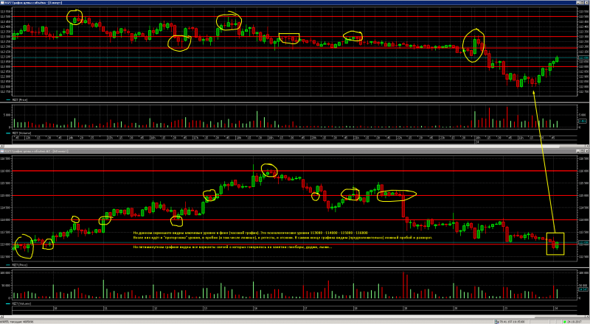Click left arrow of 5-minute chart scrollbar
The height and width of the screenshot is (324, 590).
coord(1,146)
